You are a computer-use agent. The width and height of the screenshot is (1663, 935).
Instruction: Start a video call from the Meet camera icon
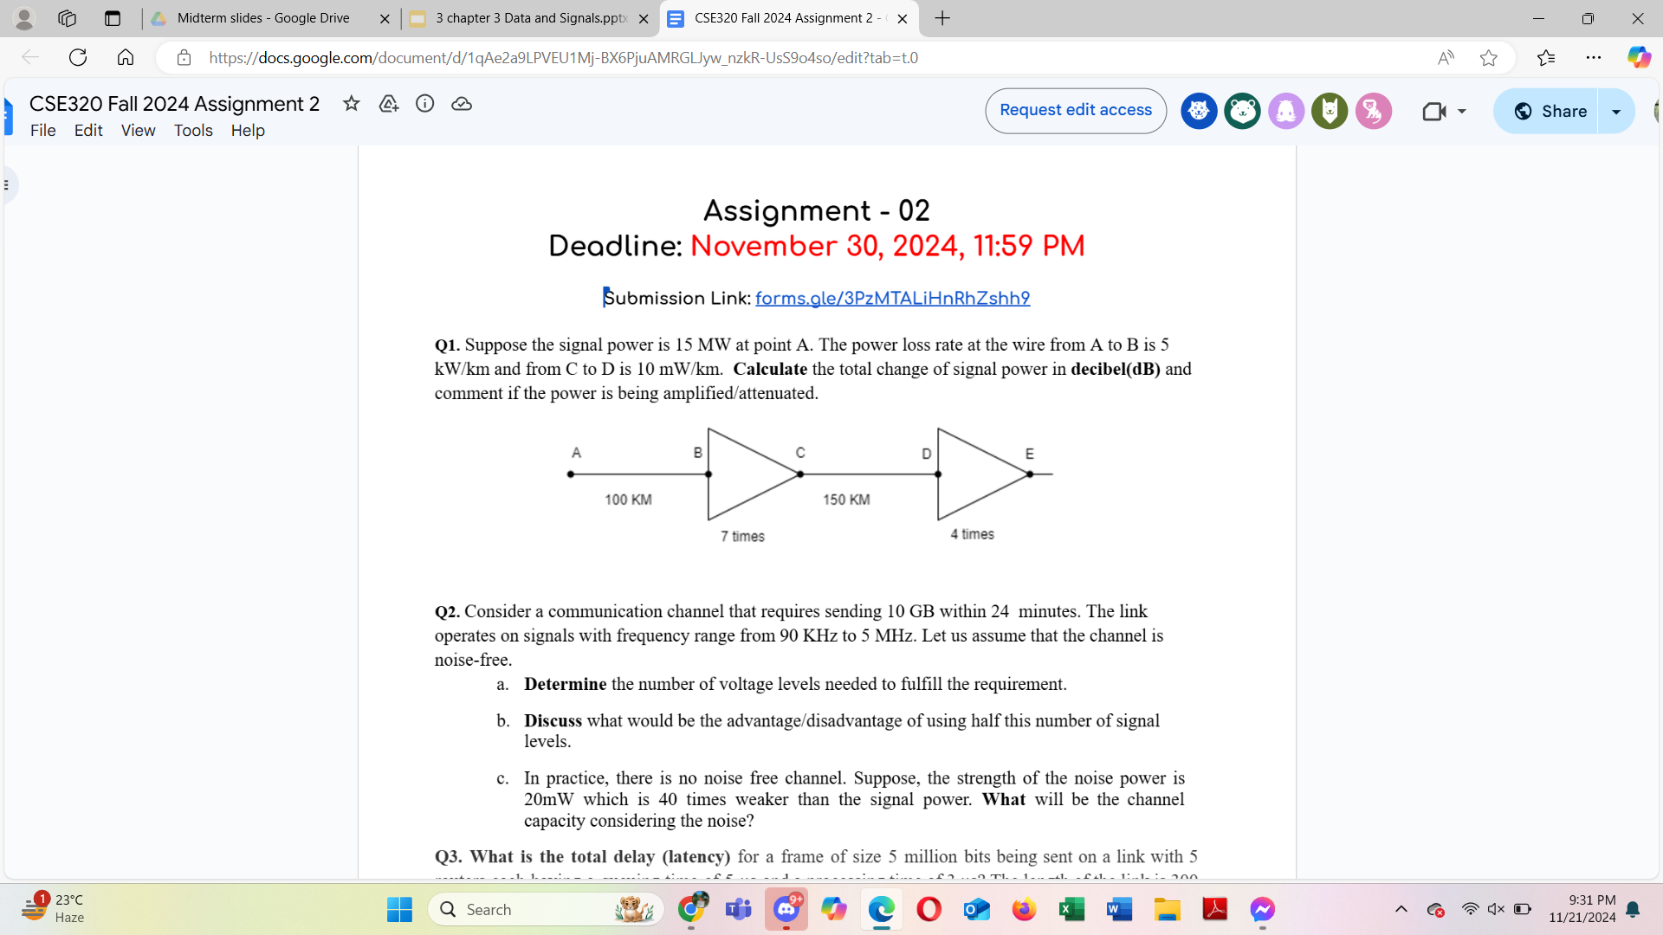tap(1435, 111)
